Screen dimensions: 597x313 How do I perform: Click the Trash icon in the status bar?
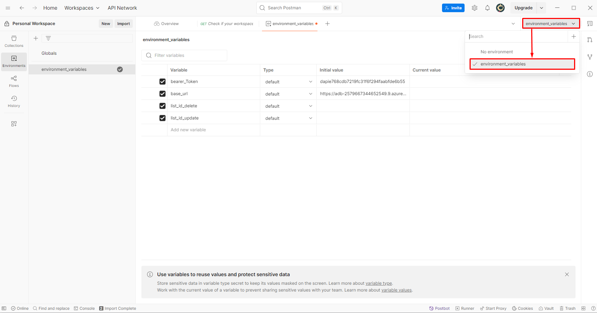click(x=568, y=308)
